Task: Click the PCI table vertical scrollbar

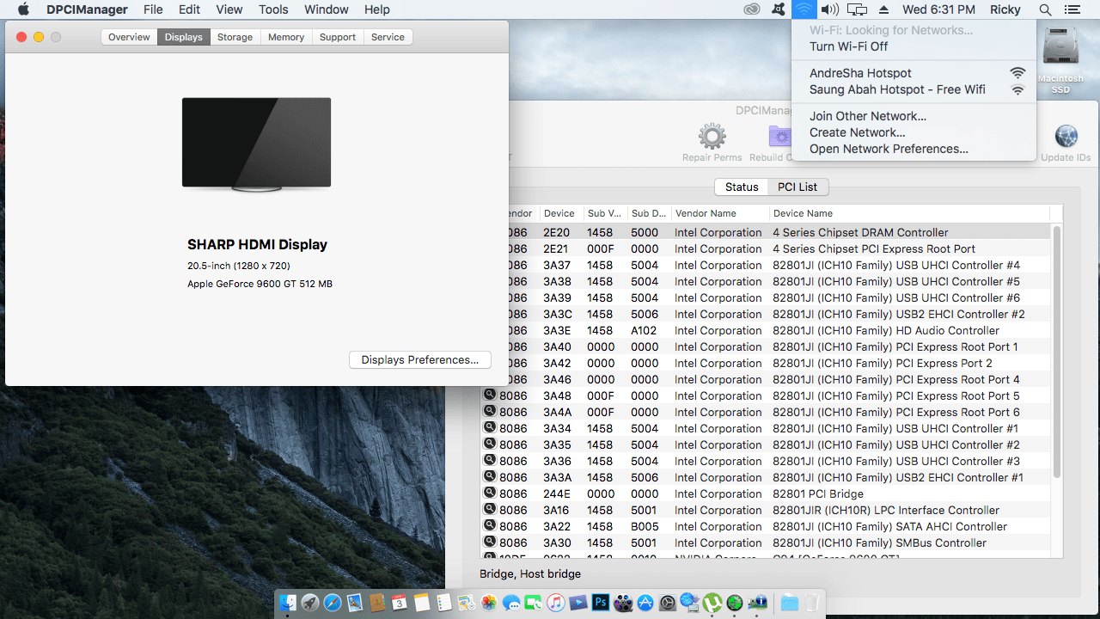Action: click(x=1057, y=351)
